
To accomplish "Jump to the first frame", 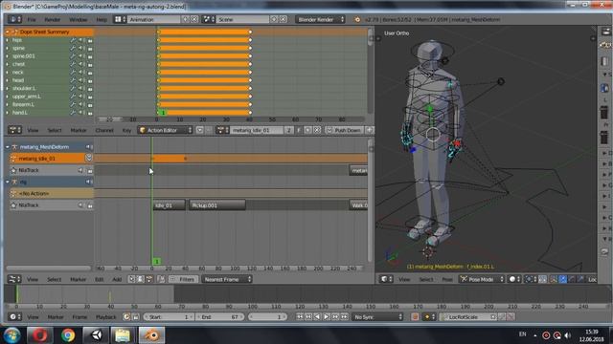I will point(300,317).
